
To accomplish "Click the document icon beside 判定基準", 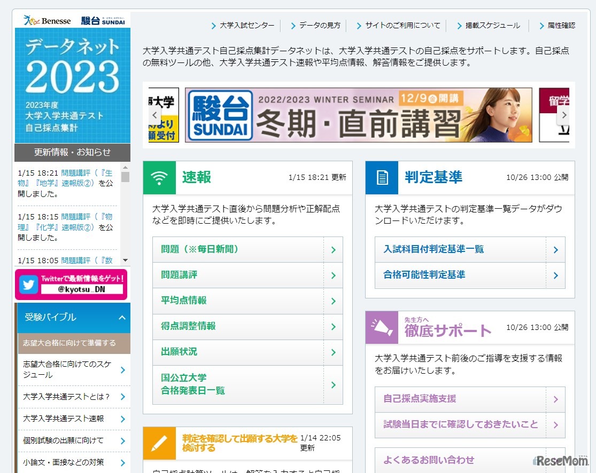I will coord(381,177).
